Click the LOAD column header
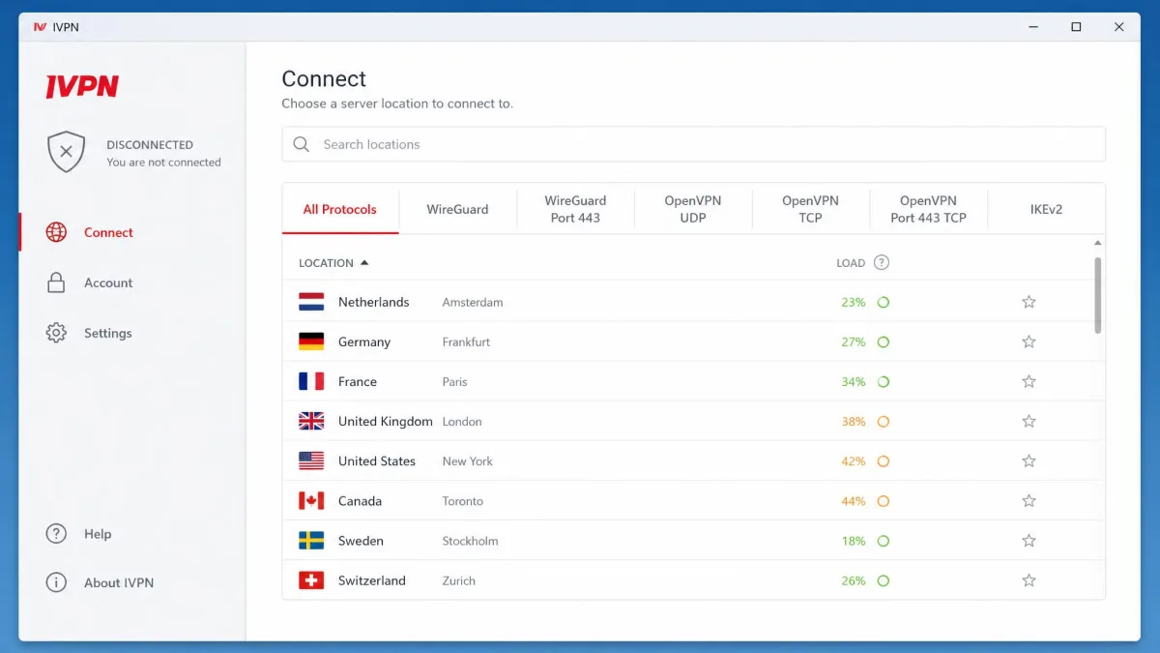1160x653 pixels. pyautogui.click(x=851, y=263)
